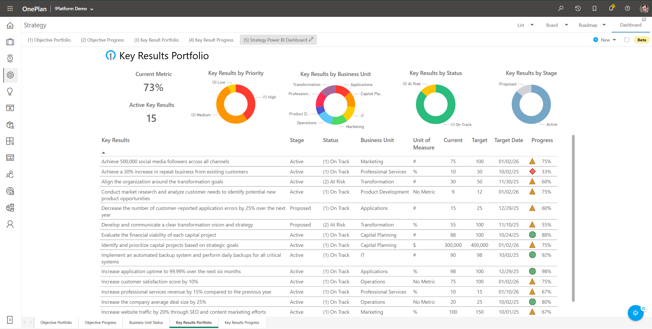This screenshot has height=329, width=652.
Task: Open blocks layout sidebar icon
Action: (x=10, y=208)
